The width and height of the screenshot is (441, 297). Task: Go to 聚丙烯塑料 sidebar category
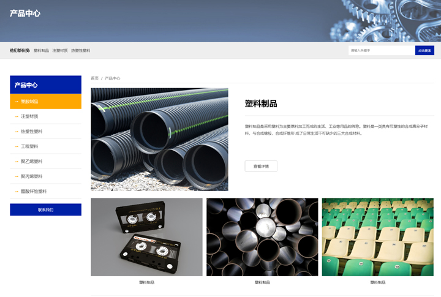(x=32, y=176)
